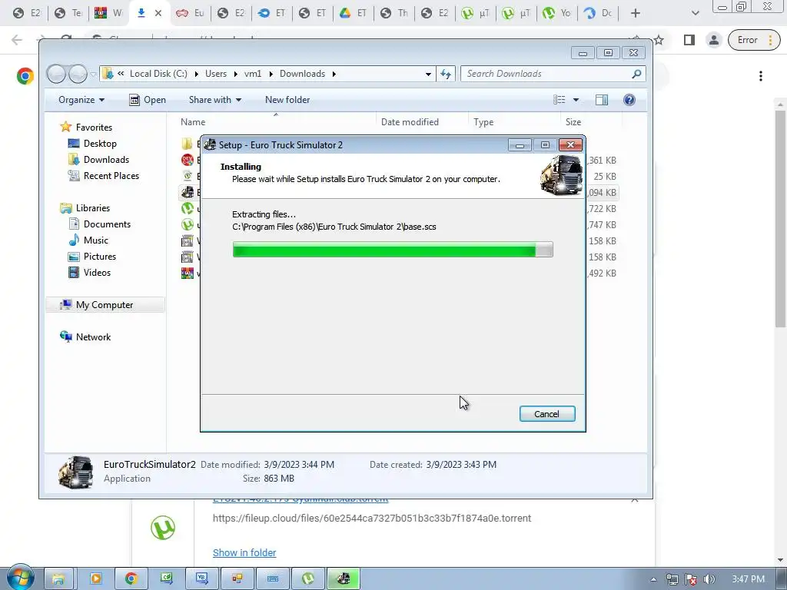The height and width of the screenshot is (590, 787).
Task: Open a new Chrome tab with plus
Action: 636,13
